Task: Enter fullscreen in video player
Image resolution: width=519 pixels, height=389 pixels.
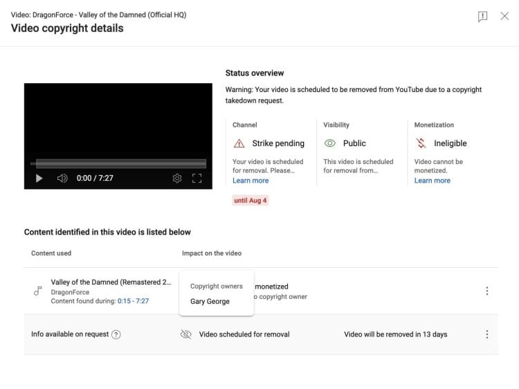Action: (x=197, y=178)
